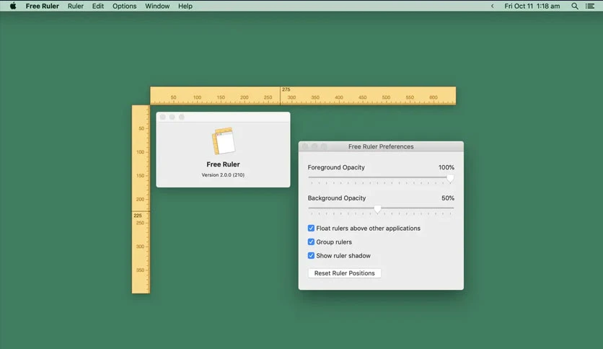
Task: Open Notification Center list icon
Action: (x=590, y=6)
